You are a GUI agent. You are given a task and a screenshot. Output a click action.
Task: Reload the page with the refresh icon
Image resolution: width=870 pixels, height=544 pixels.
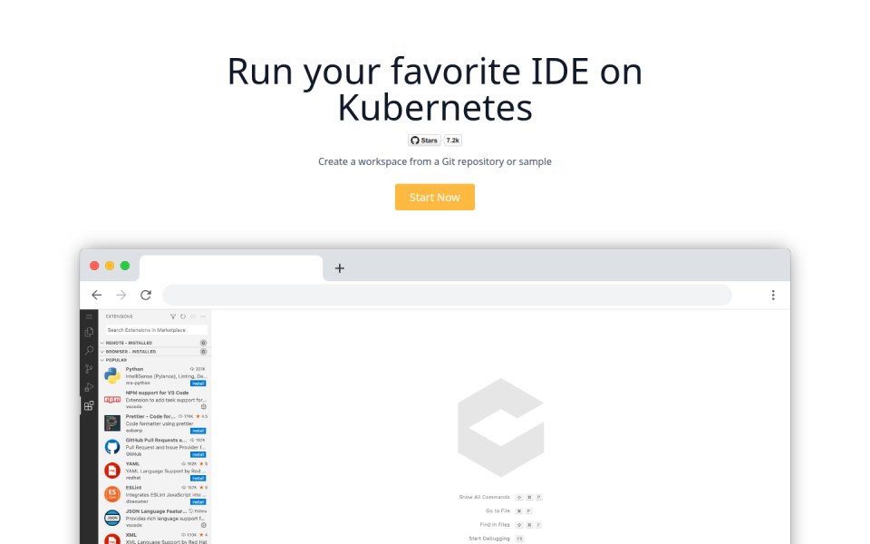point(146,295)
